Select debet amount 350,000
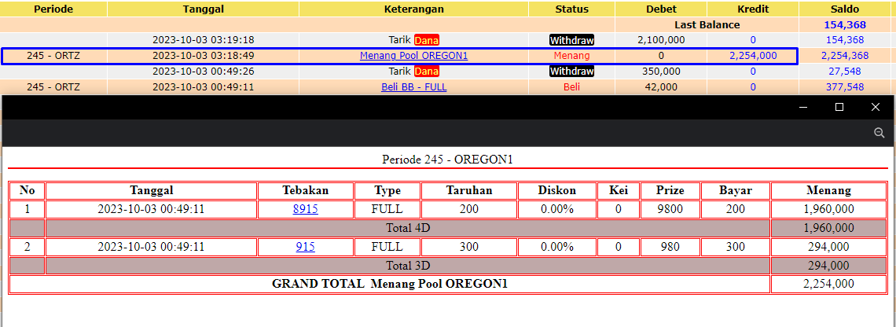Viewport: 896px width, 327px height. [x=661, y=72]
